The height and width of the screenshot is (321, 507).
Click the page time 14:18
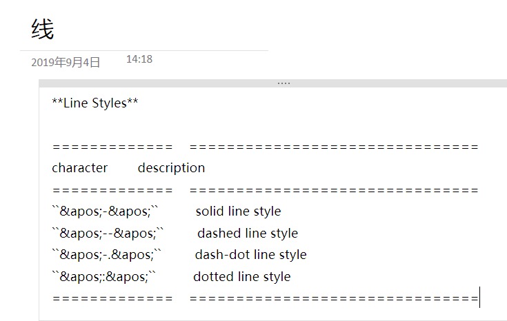tap(139, 59)
